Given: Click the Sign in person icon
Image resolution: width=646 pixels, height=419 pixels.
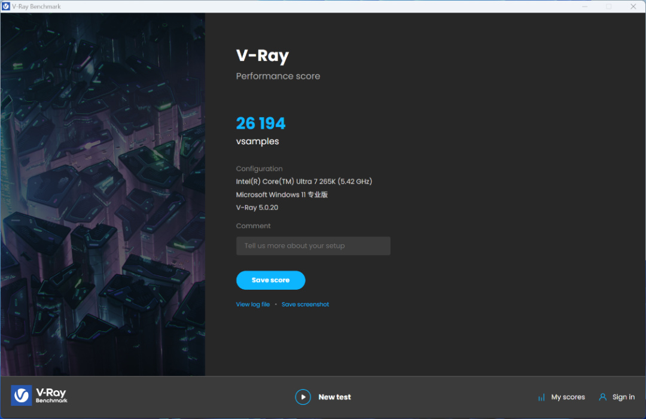Looking at the screenshot, I should 602,397.
